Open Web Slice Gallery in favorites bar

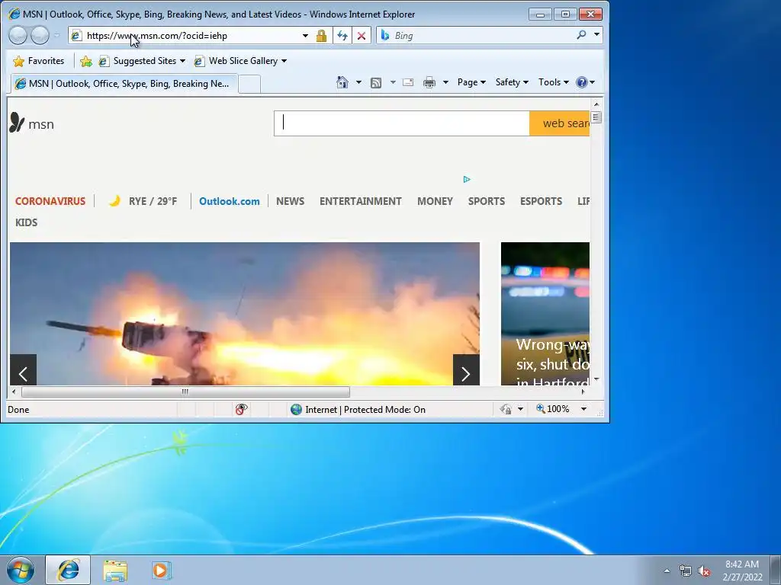(240, 61)
